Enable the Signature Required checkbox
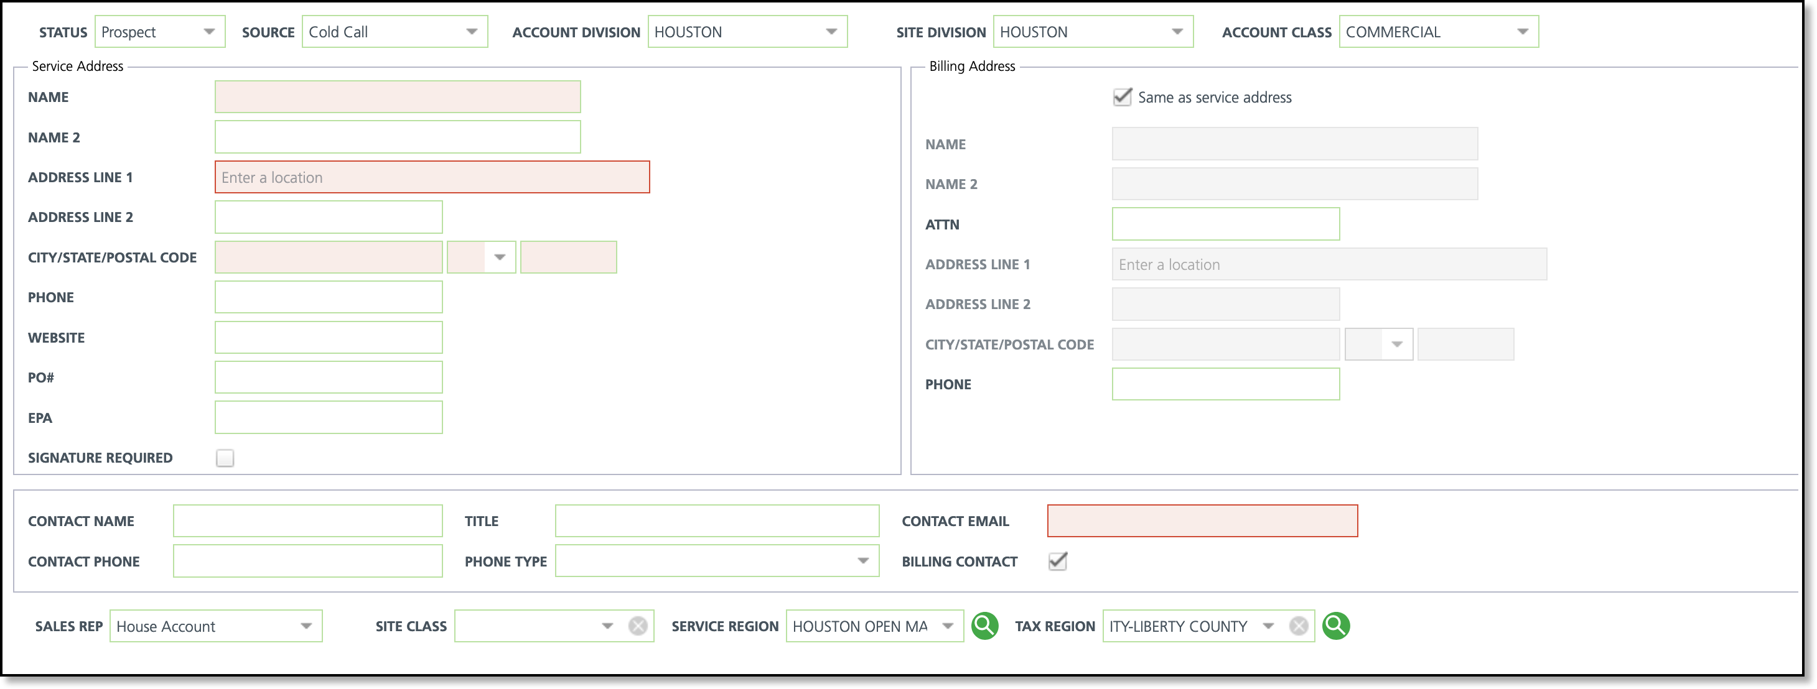 coord(225,458)
